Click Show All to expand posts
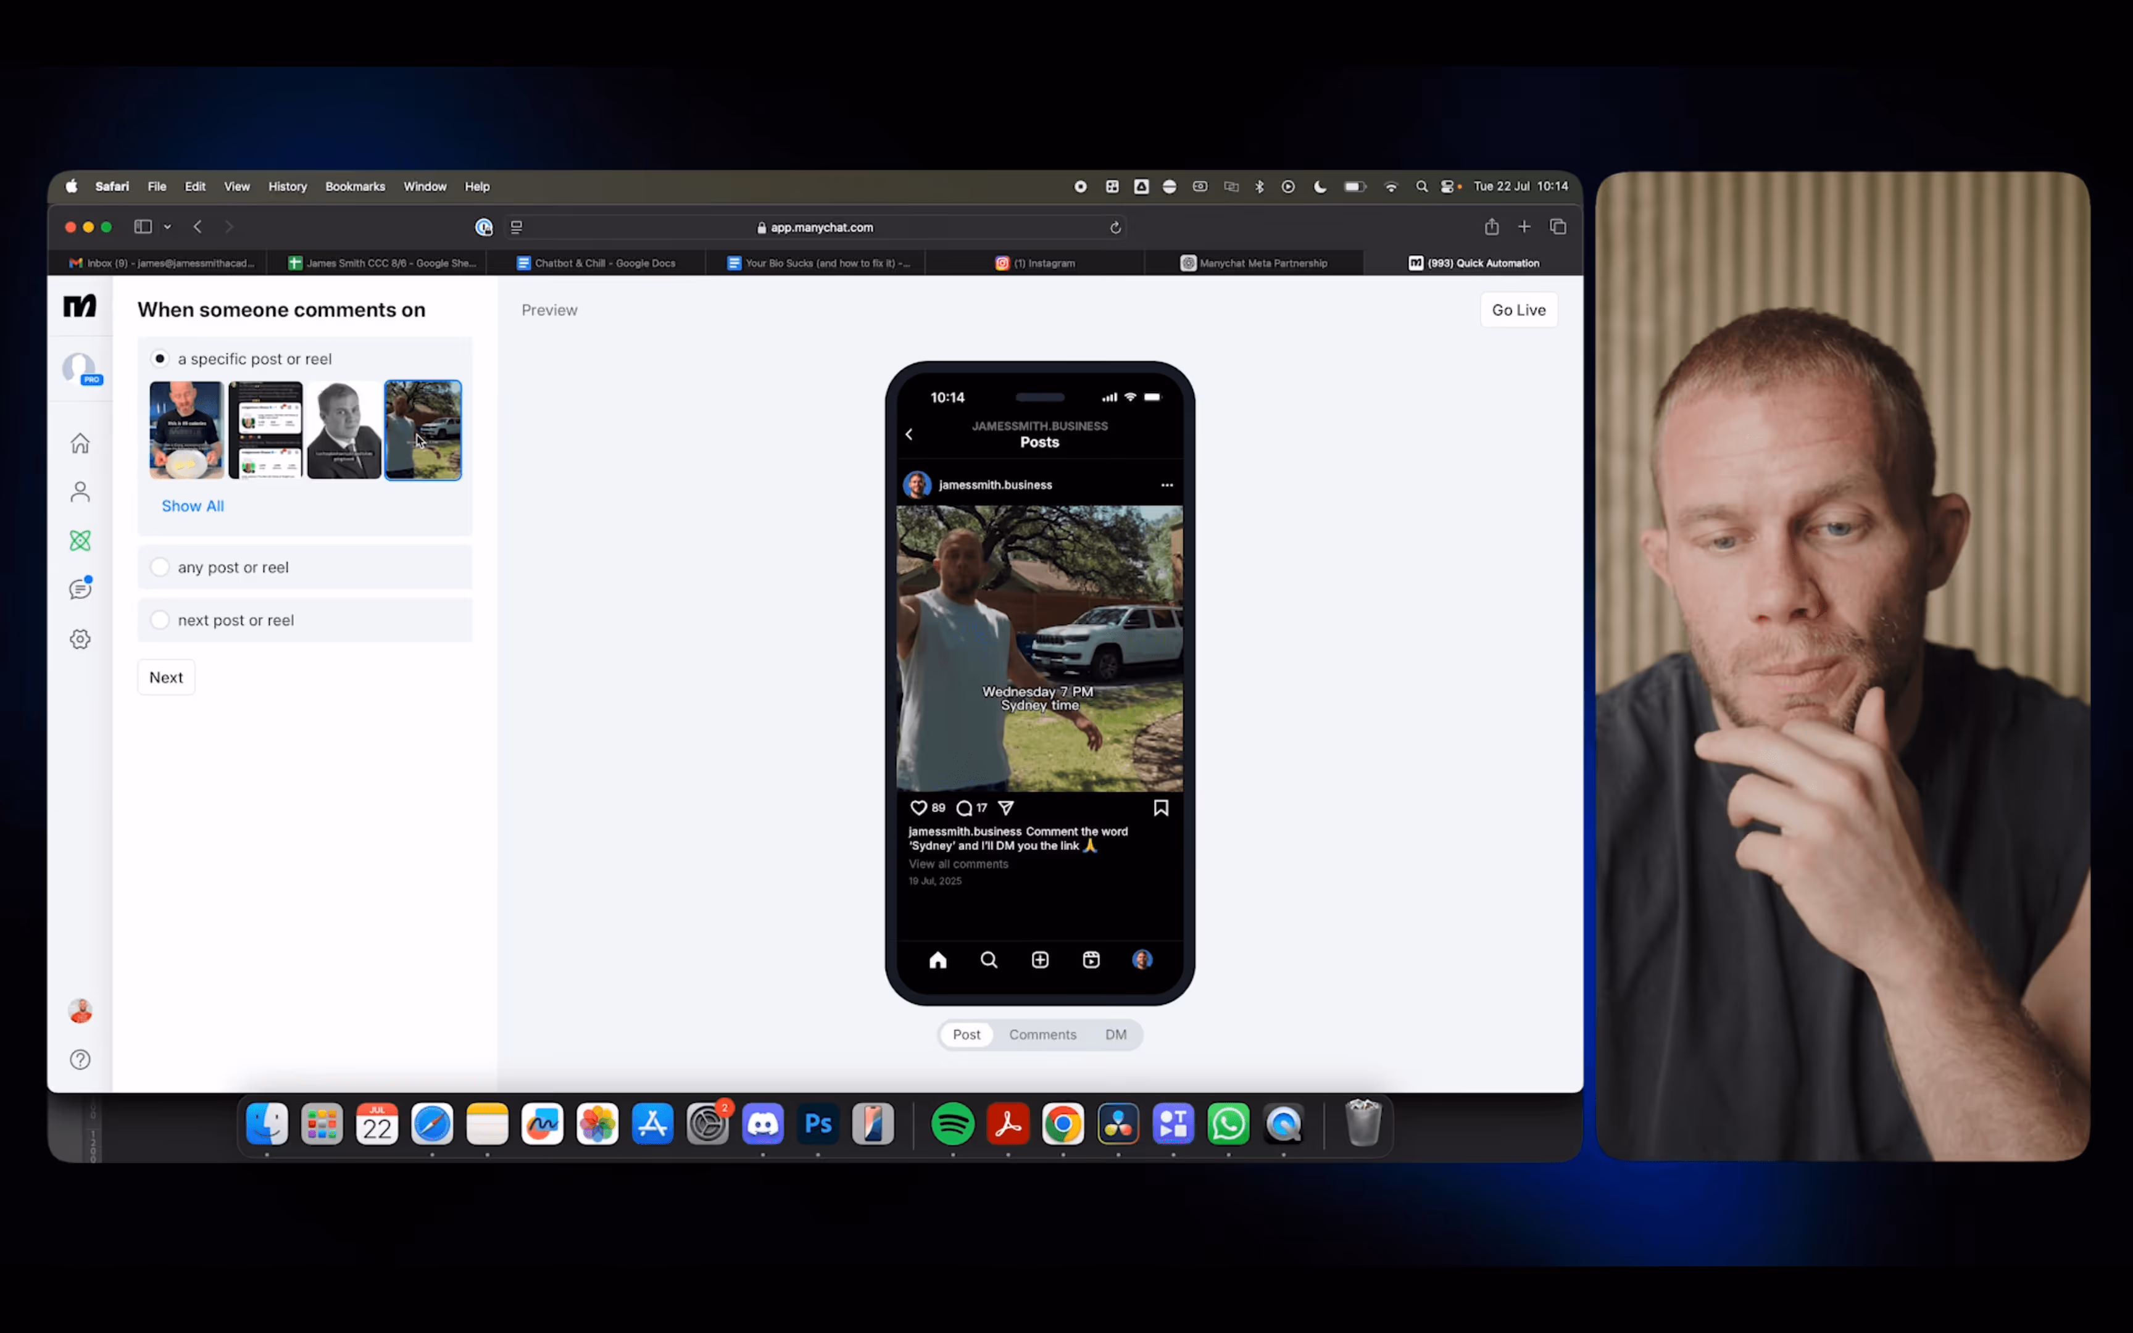Screen dimensions: 2133x1333 pos(192,506)
